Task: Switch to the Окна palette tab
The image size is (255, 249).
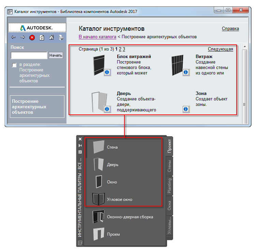Action: [169, 206]
